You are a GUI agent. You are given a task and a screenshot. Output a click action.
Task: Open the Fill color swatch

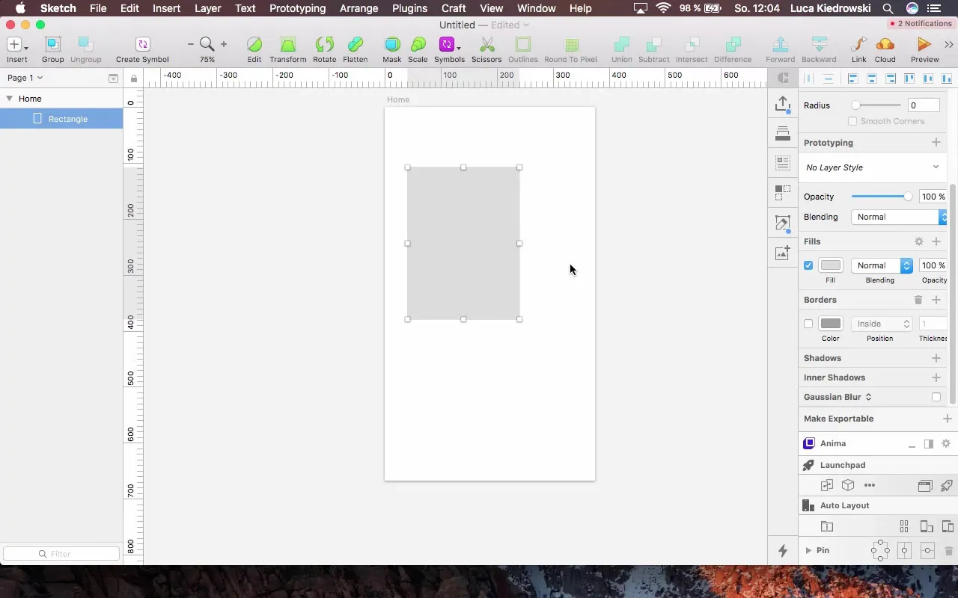pyautogui.click(x=831, y=265)
